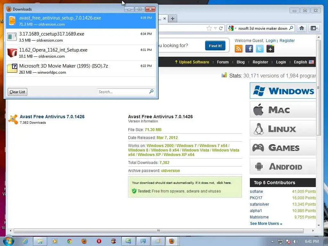The width and height of the screenshot is (328, 246).
Task: Click the taskbar clock showing 6:41 PM
Action: point(312,242)
